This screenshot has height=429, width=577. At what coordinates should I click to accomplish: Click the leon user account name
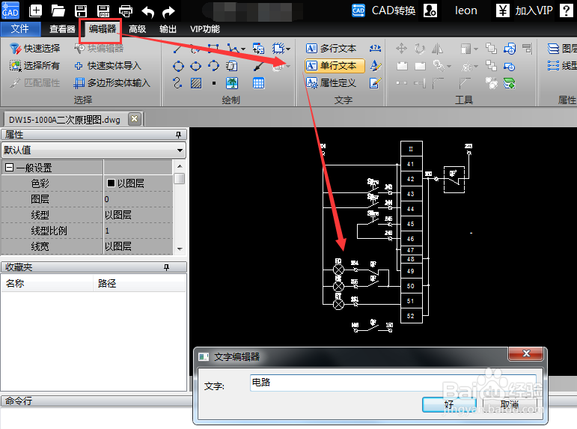pos(466,10)
